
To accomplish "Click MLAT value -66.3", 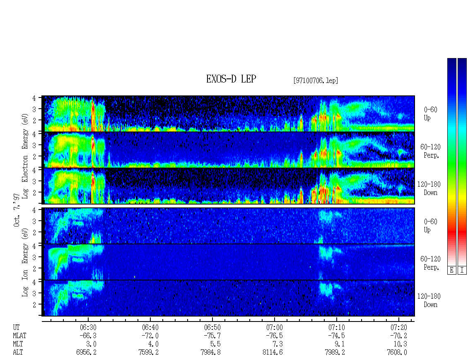I will tap(88, 336).
